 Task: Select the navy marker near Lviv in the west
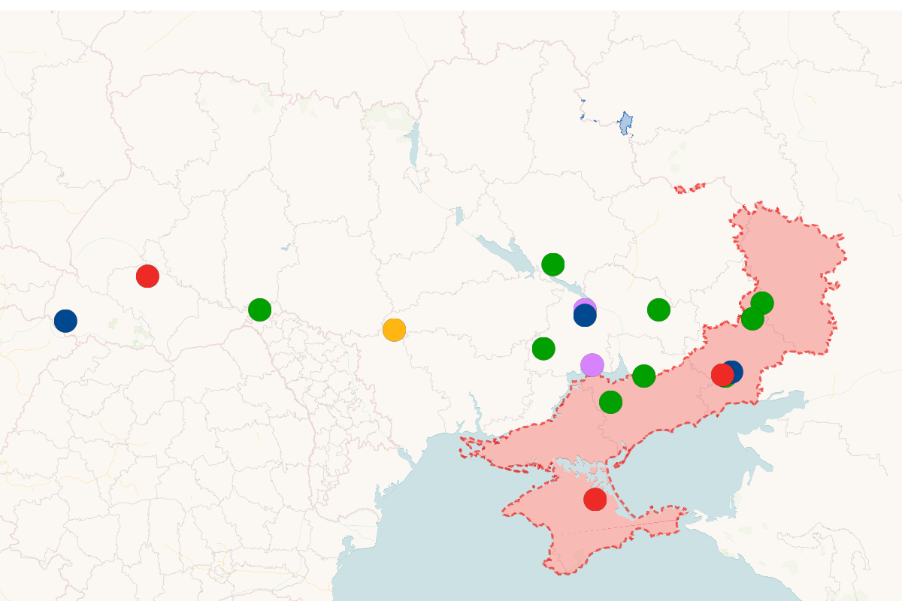(x=66, y=322)
